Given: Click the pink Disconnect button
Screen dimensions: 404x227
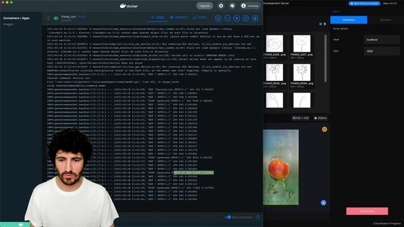Looking at the screenshot, I should click(x=367, y=211).
